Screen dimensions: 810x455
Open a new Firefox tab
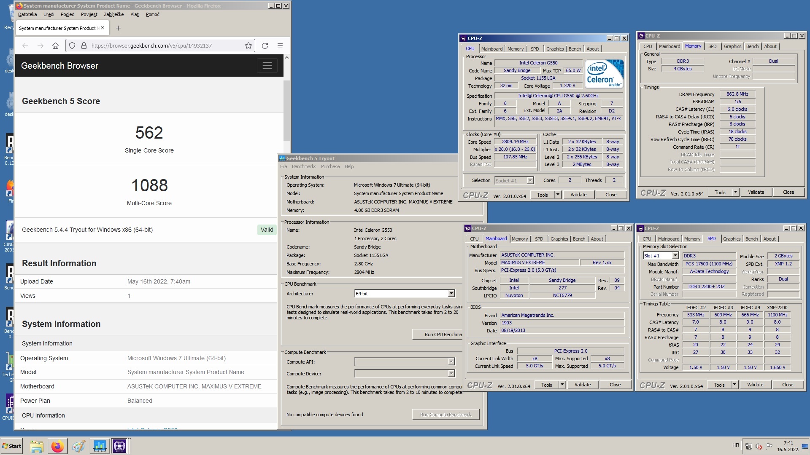[x=118, y=28]
